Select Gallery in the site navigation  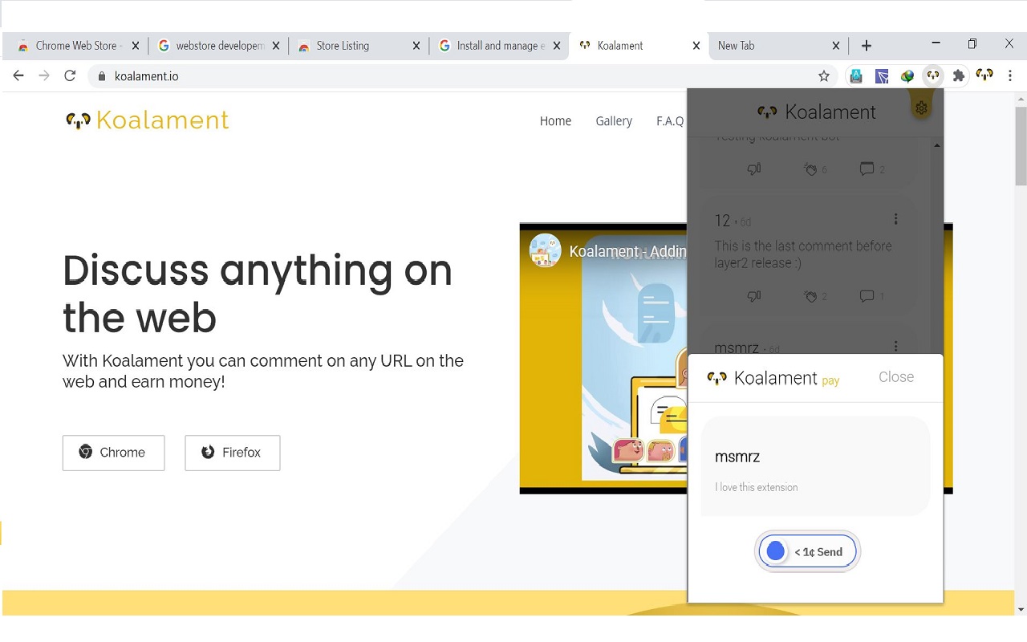click(x=614, y=121)
